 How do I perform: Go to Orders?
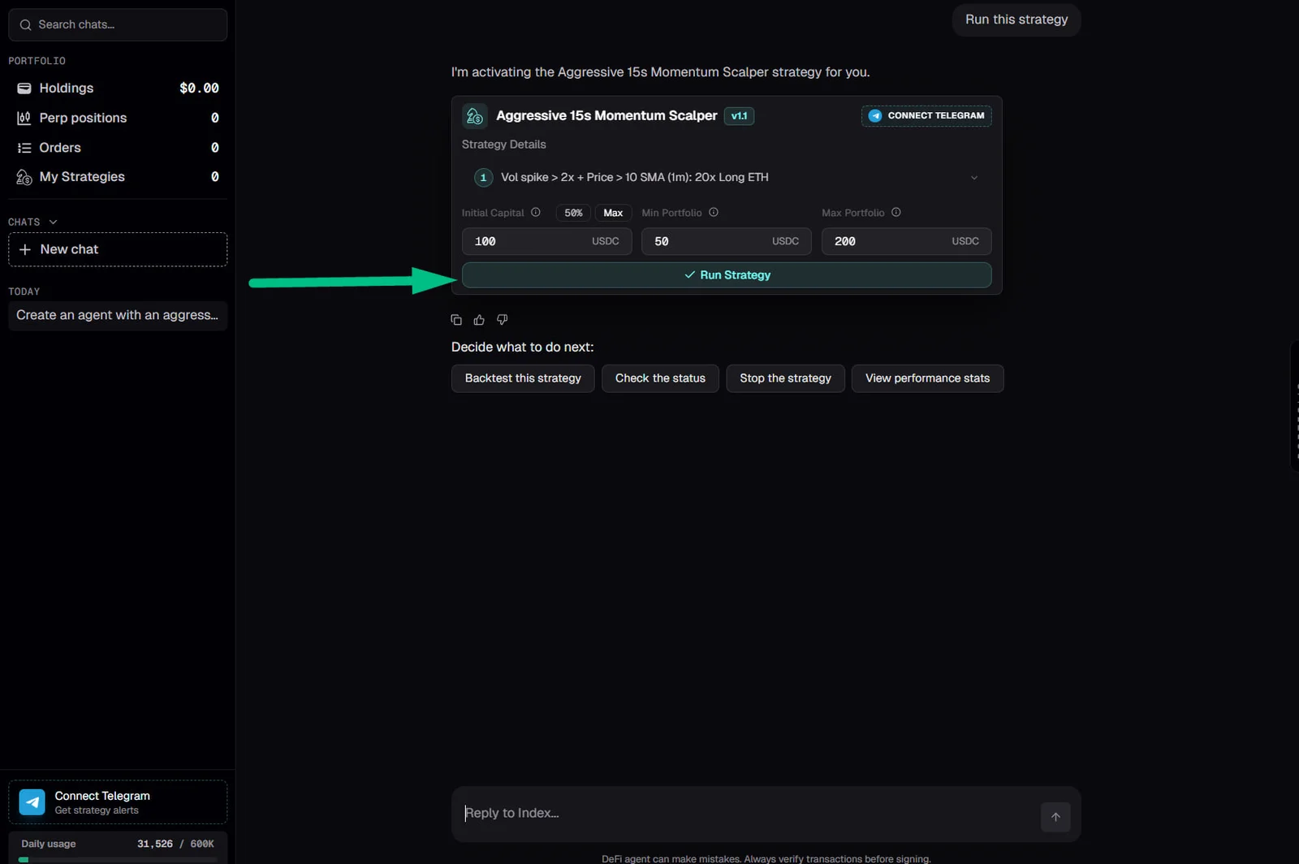pos(118,148)
